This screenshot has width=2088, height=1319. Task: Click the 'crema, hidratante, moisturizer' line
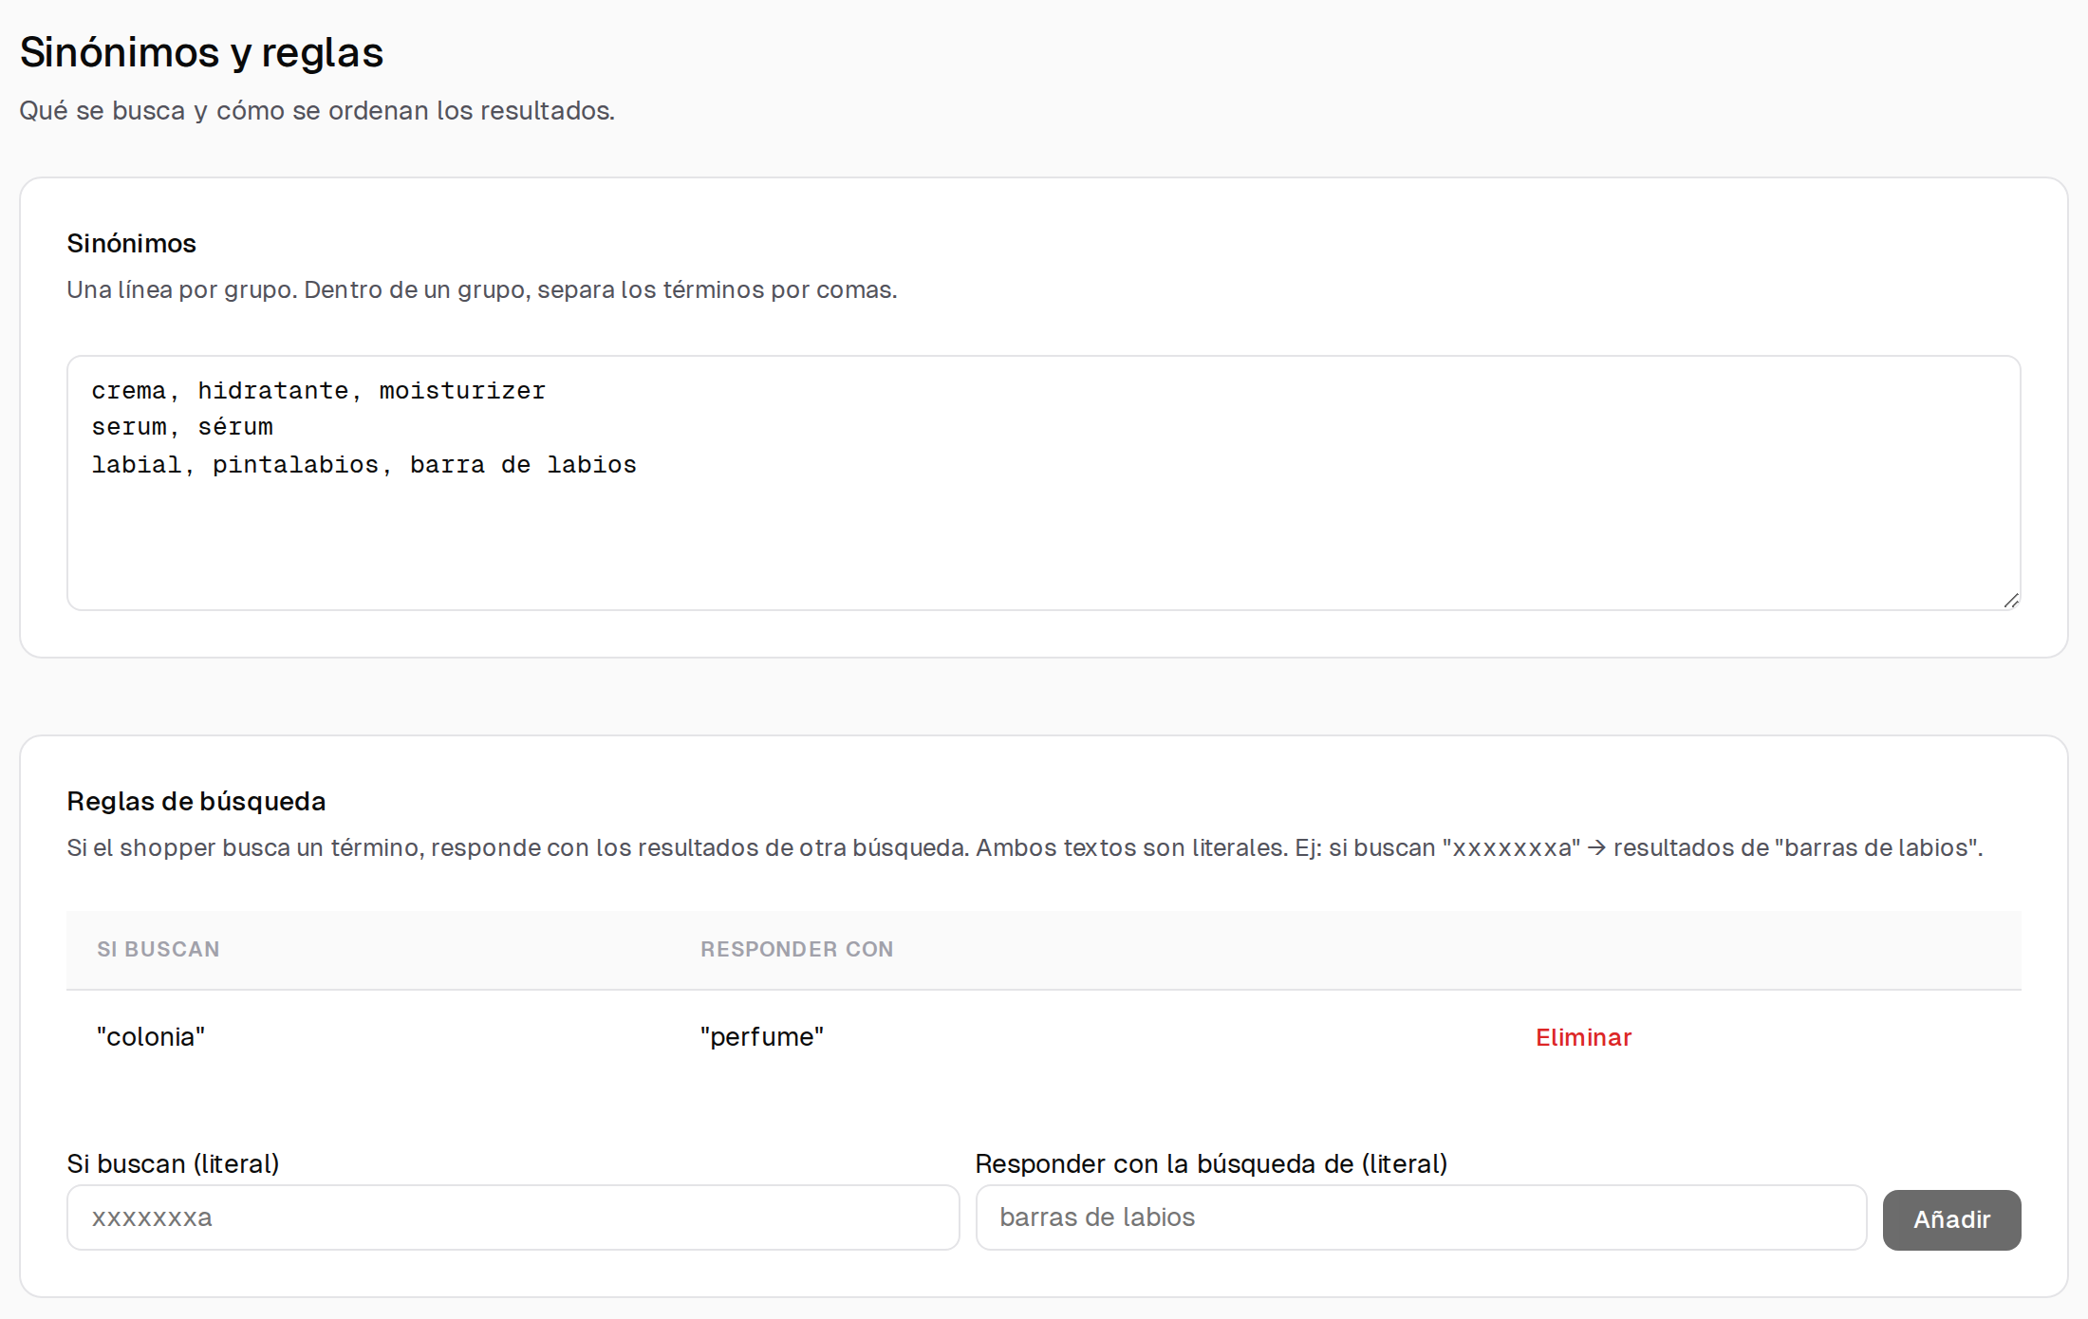(x=319, y=391)
